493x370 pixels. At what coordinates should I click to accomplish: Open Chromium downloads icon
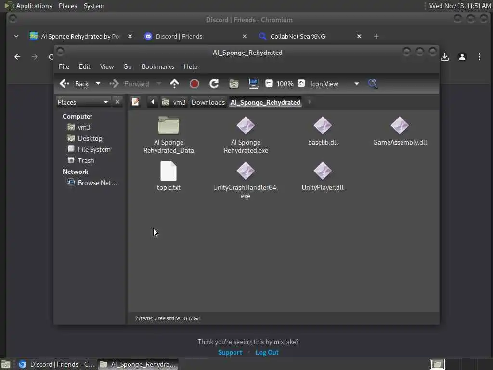click(x=445, y=57)
